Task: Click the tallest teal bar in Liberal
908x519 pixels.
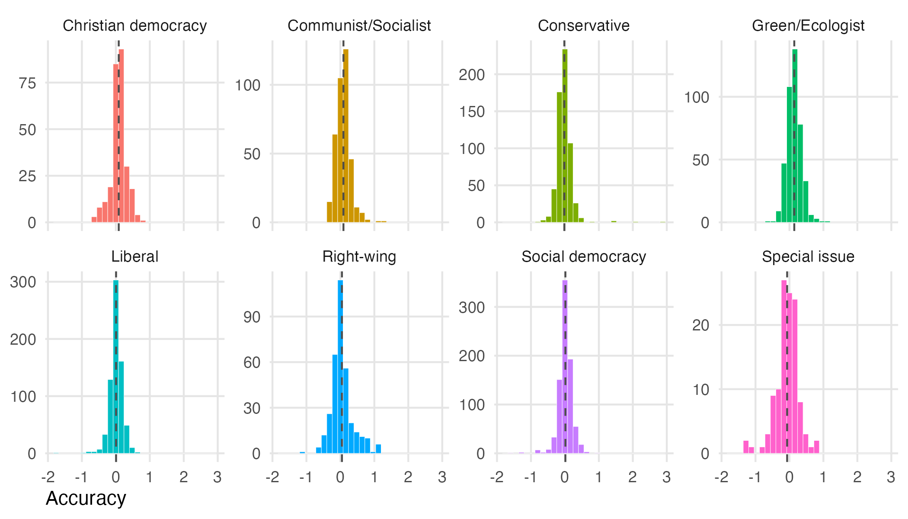Action: click(116, 367)
